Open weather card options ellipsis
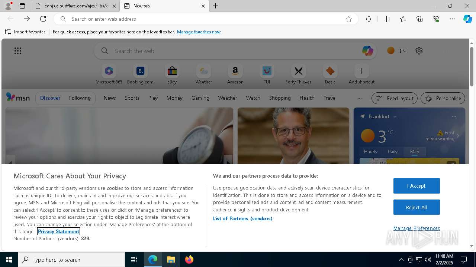Image resolution: width=476 pixels, height=267 pixels. 454,116
